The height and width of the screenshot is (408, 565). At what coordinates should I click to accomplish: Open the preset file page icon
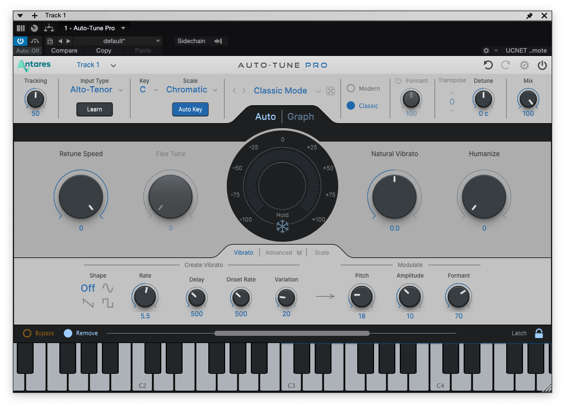point(50,41)
